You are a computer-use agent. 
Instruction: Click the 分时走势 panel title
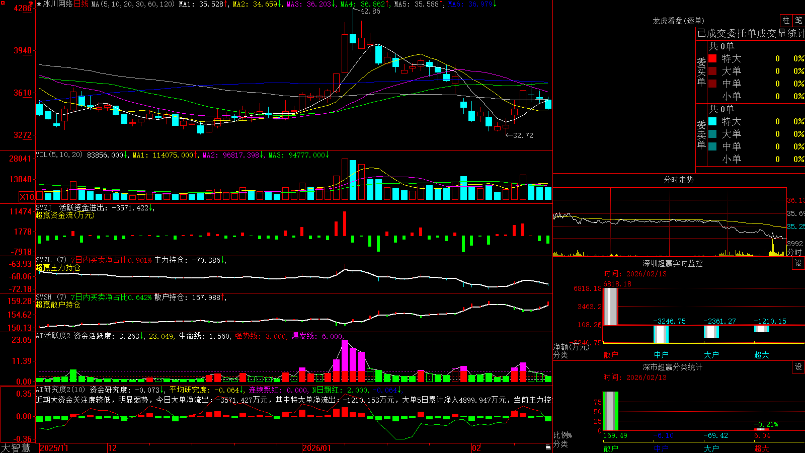(678, 180)
